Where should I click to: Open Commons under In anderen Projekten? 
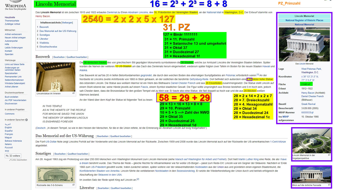coord(10,114)
